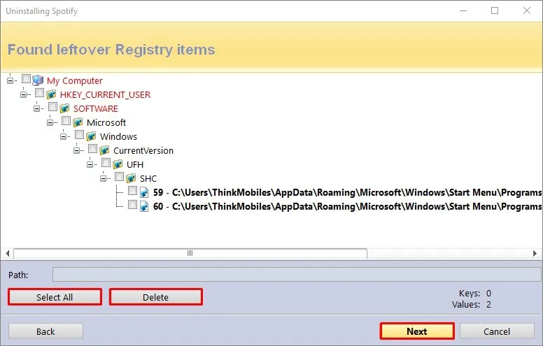543x346 pixels.
Task: Select the UFH checkbox
Action: click(x=106, y=163)
